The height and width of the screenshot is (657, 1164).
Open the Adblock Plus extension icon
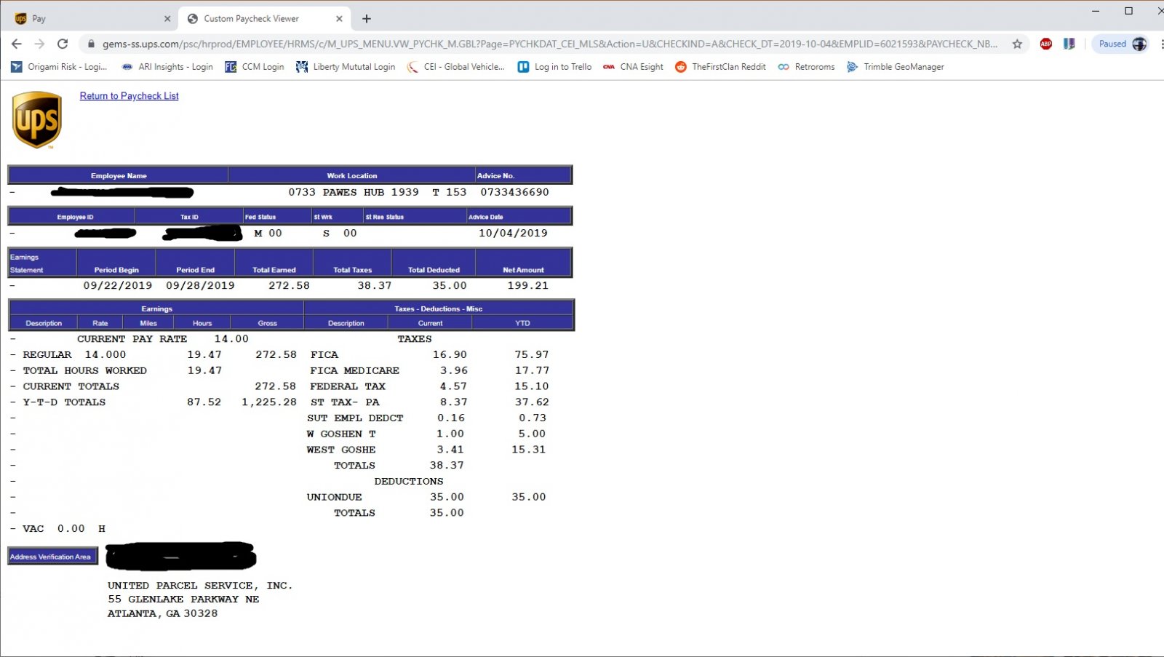tap(1046, 44)
